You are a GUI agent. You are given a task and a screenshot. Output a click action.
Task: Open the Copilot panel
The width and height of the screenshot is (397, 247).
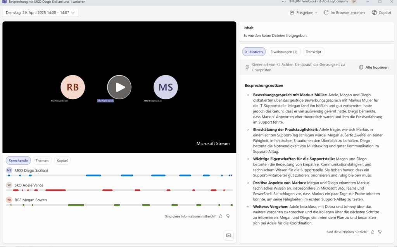pyautogui.click(x=381, y=12)
